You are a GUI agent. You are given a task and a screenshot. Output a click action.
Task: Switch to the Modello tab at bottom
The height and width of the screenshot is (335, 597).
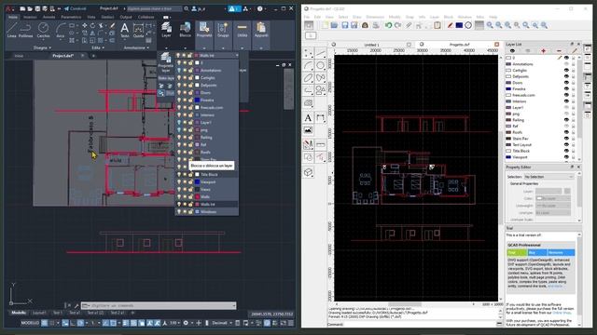[x=19, y=313]
